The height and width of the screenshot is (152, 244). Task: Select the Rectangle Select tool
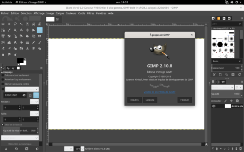(3, 24)
